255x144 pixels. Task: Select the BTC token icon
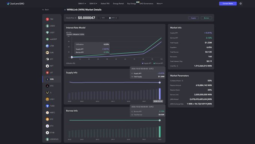coord(47,119)
